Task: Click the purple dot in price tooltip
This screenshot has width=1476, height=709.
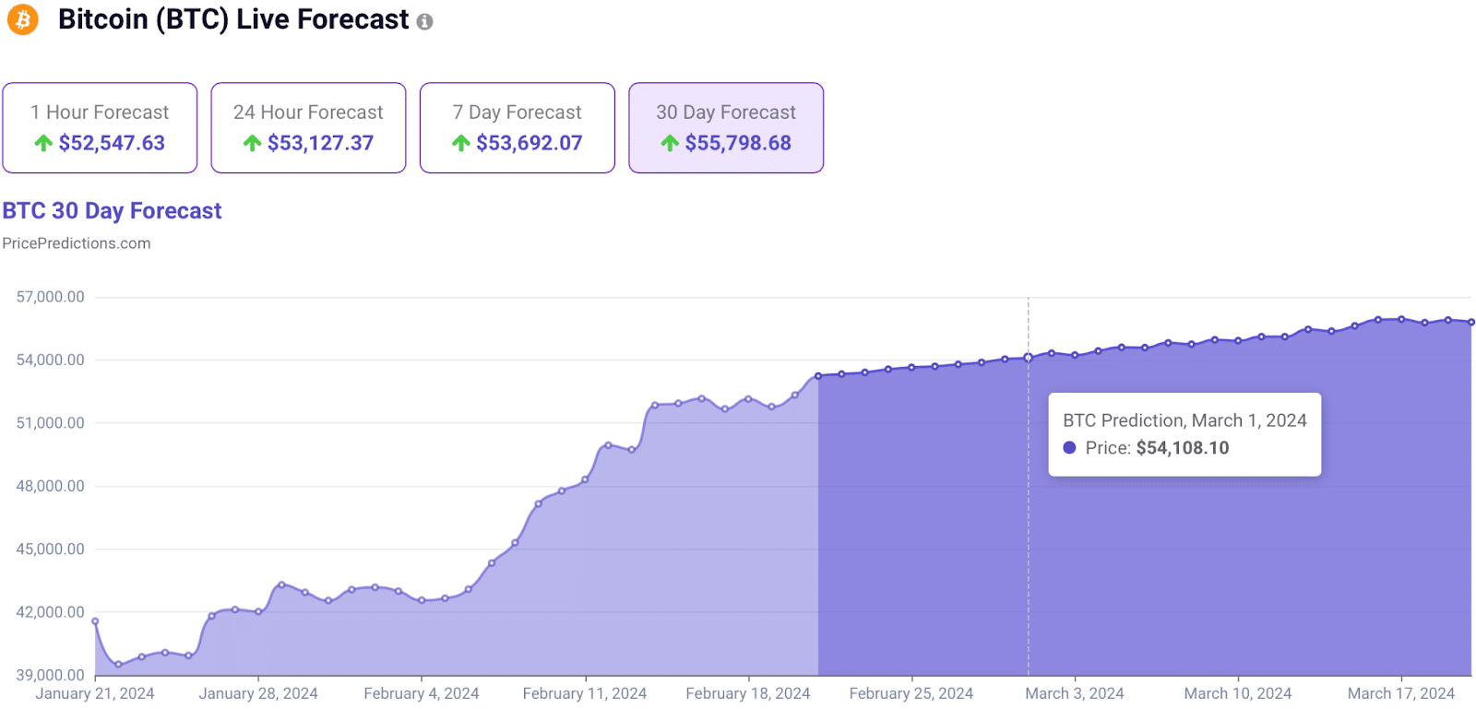Action: click(1069, 447)
